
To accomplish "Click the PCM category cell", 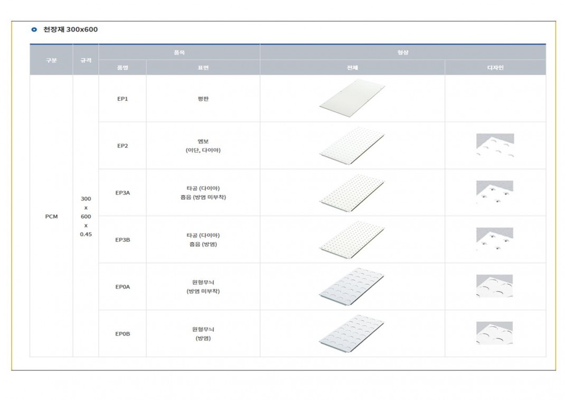I will tap(51, 217).
